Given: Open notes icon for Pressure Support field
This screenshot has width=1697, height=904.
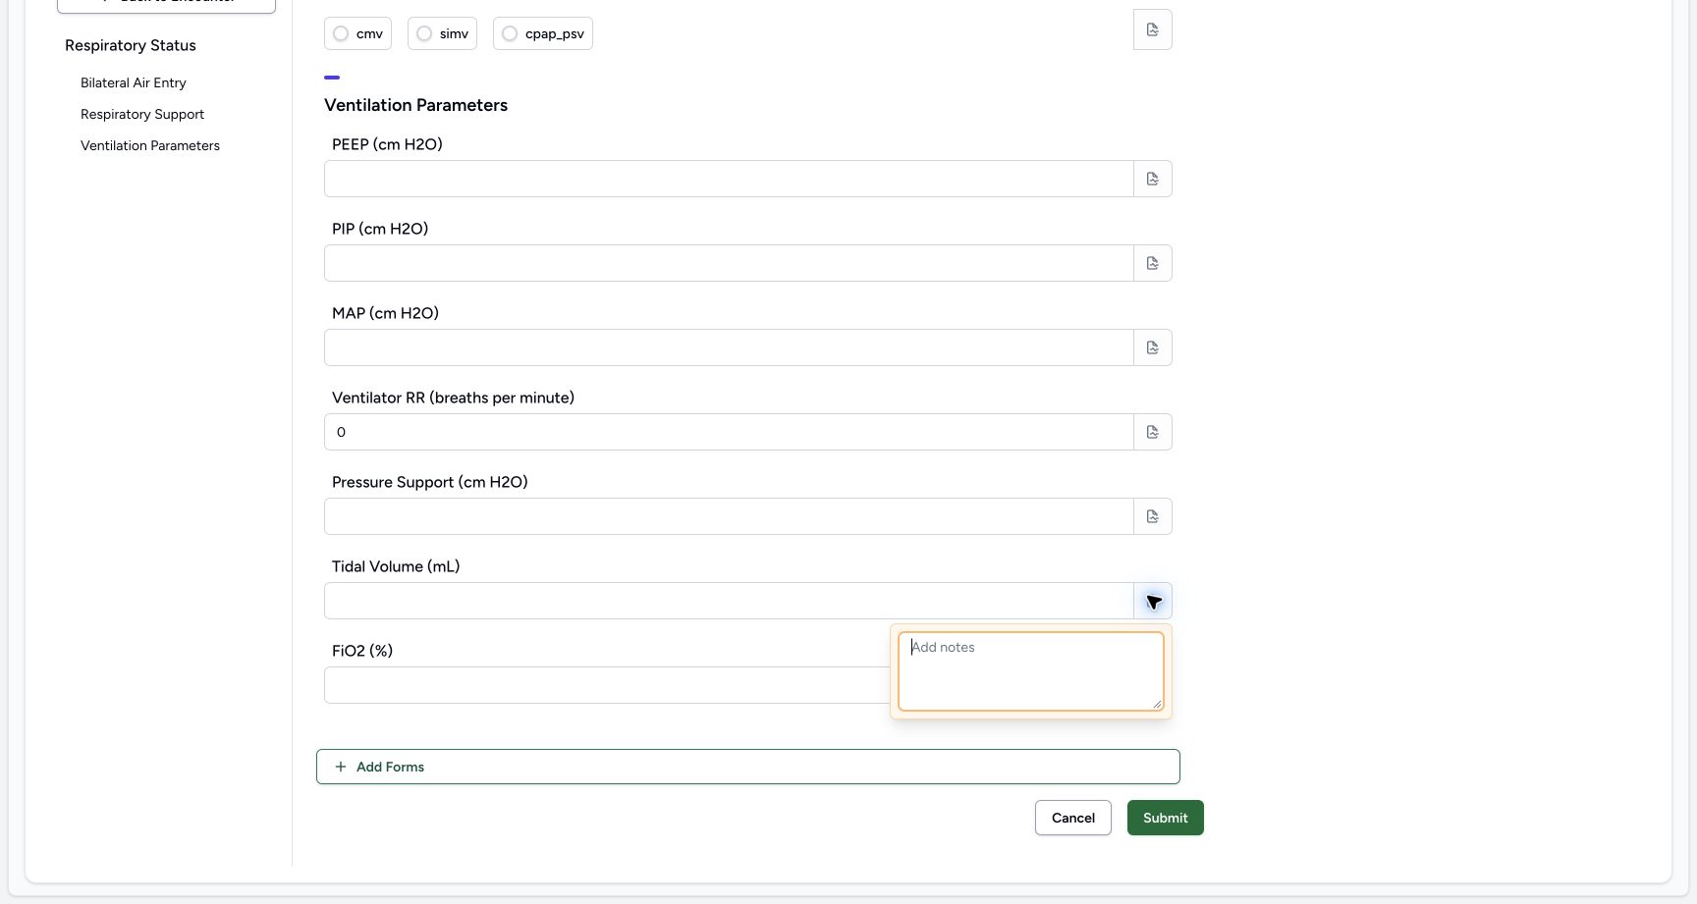Looking at the screenshot, I should 1153,516.
